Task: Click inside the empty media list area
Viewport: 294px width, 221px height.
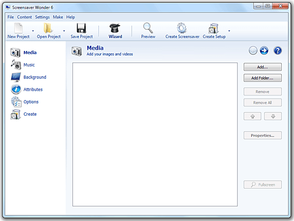Action: click(155, 135)
